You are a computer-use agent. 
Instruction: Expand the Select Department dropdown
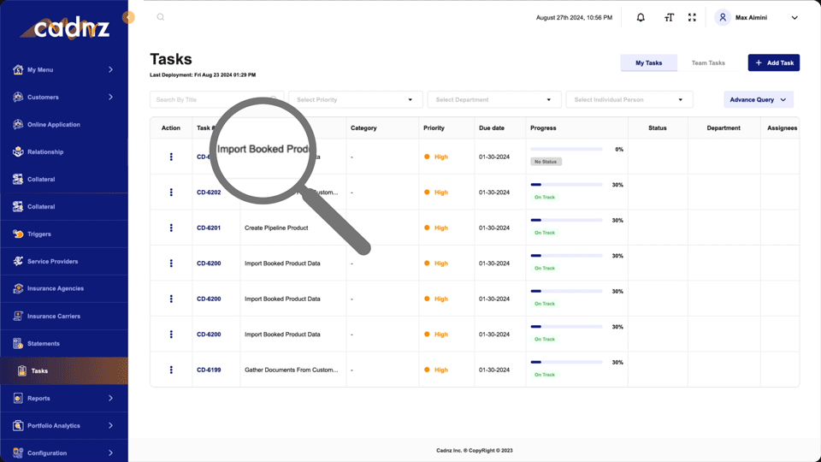[x=493, y=100]
